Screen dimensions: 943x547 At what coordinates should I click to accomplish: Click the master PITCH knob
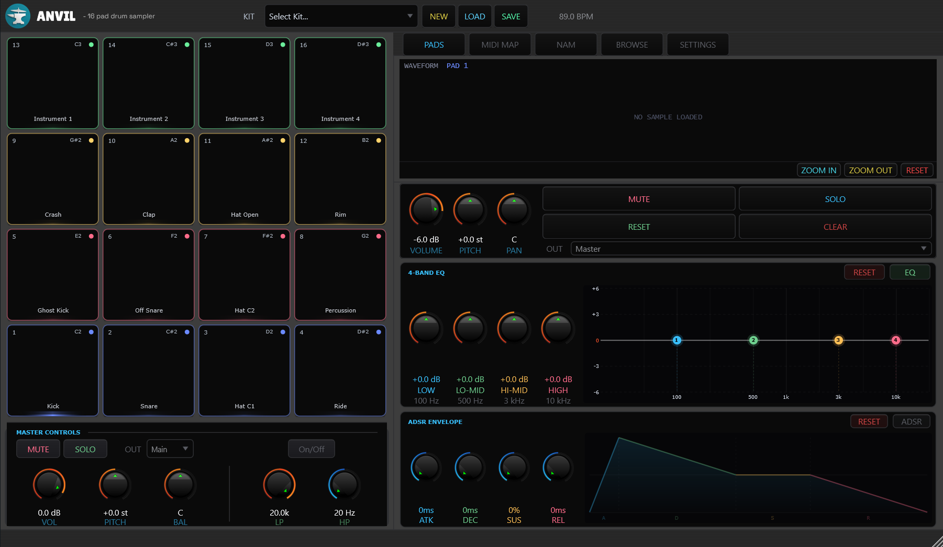(x=115, y=485)
